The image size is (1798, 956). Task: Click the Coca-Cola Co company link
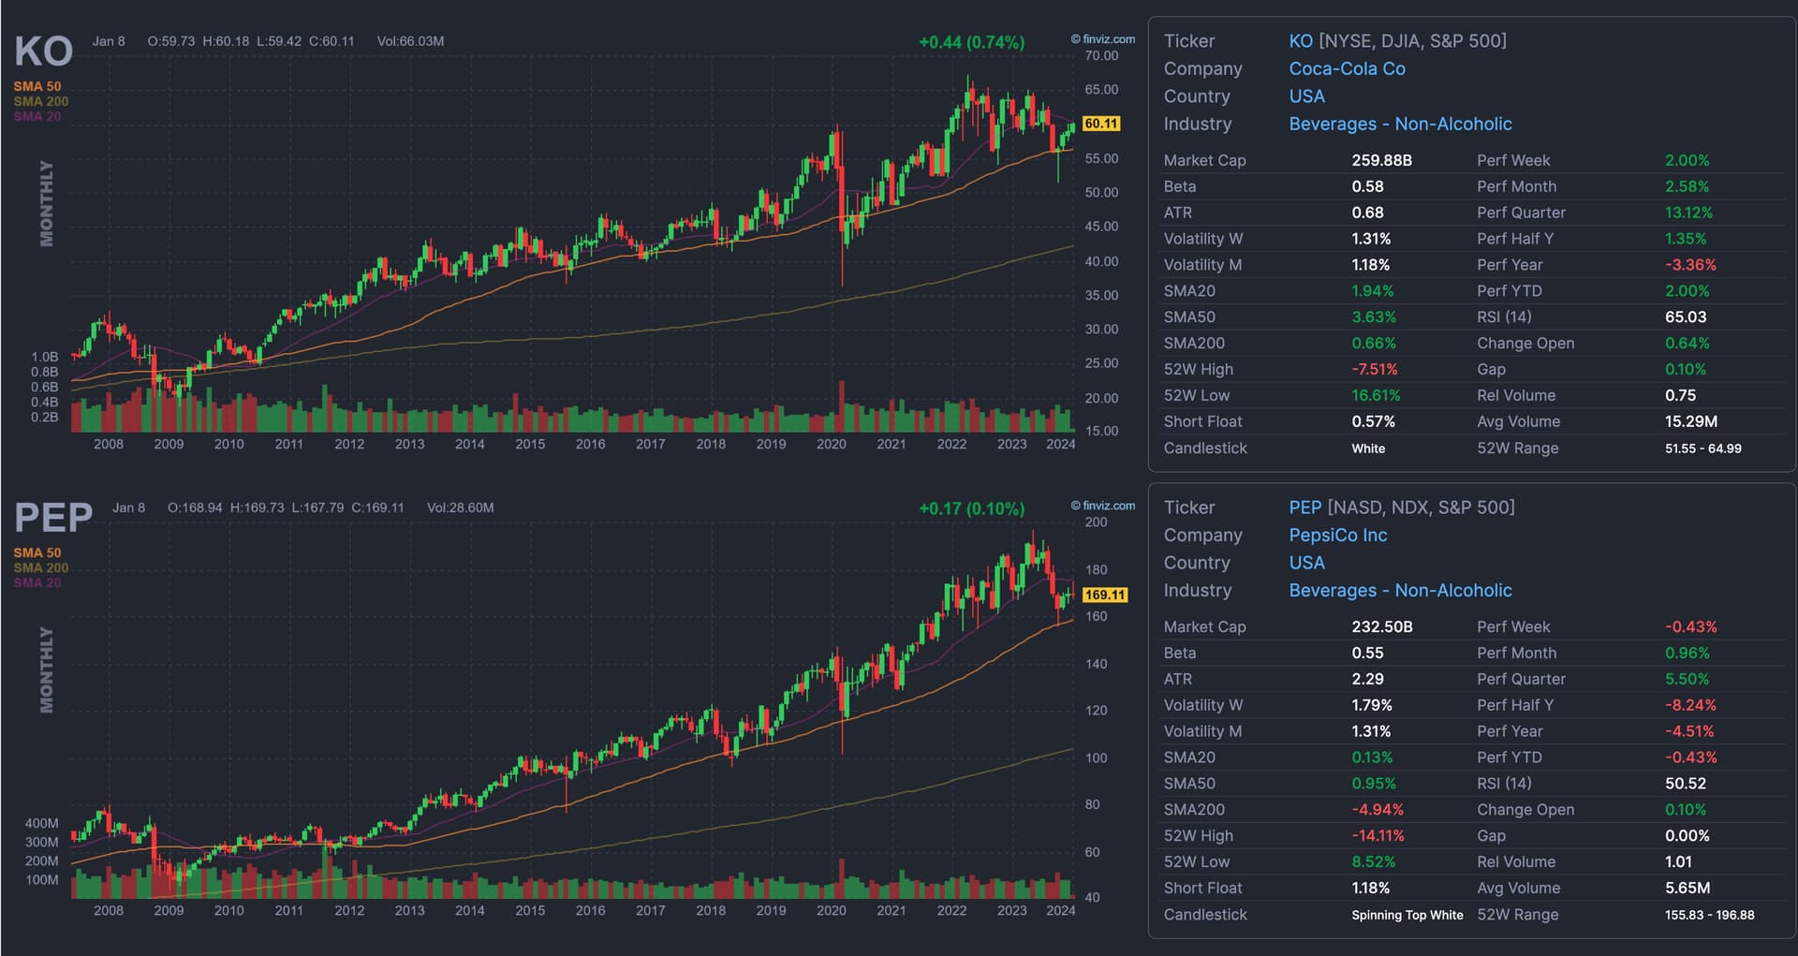click(1346, 68)
